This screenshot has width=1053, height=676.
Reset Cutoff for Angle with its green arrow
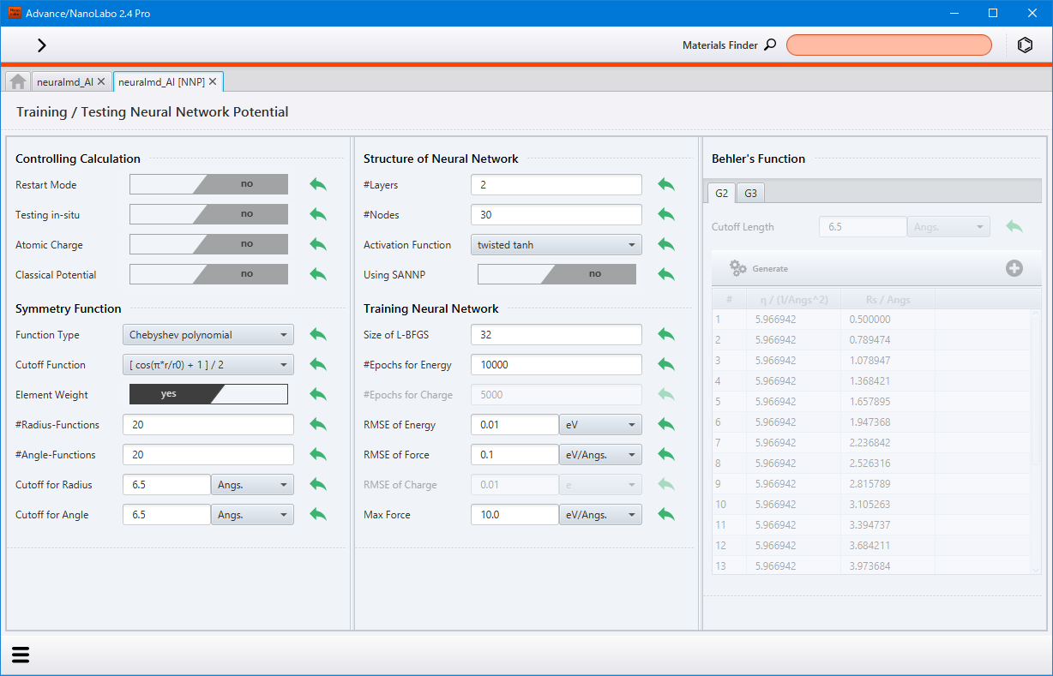point(318,515)
